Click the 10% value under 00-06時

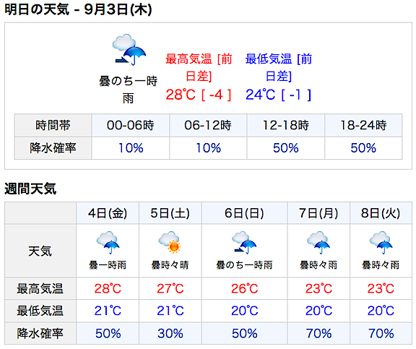point(131,148)
